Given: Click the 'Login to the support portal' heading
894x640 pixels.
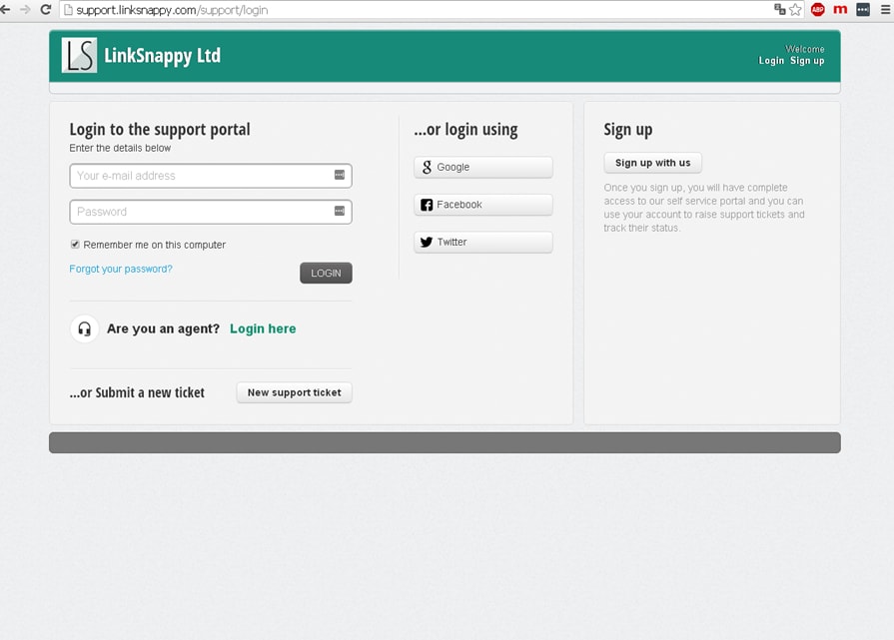Looking at the screenshot, I should 160,130.
